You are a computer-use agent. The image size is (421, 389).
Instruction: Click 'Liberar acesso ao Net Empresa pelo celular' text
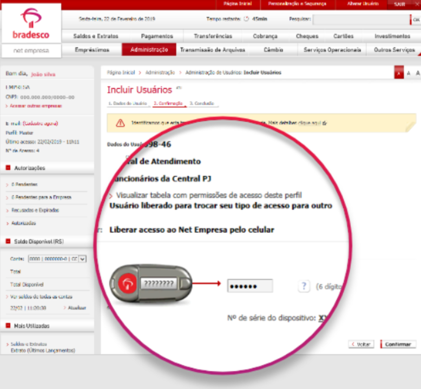click(192, 230)
